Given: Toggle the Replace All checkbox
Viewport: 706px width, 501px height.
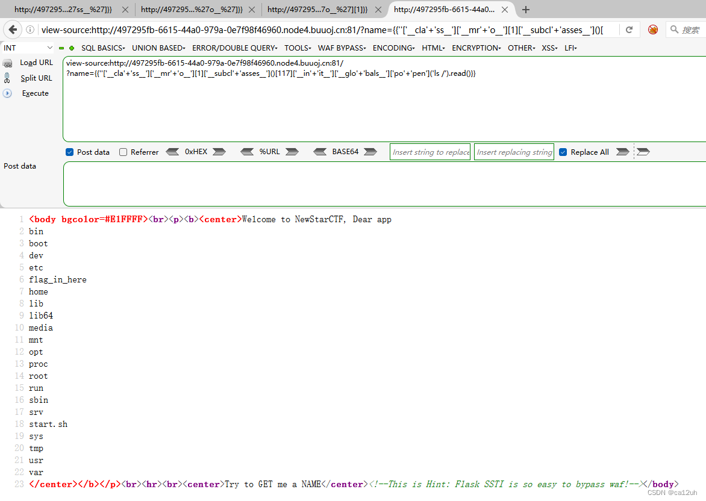Looking at the screenshot, I should point(563,152).
